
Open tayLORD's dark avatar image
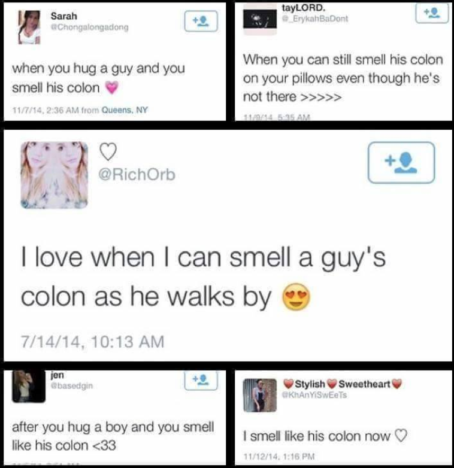(x=259, y=19)
